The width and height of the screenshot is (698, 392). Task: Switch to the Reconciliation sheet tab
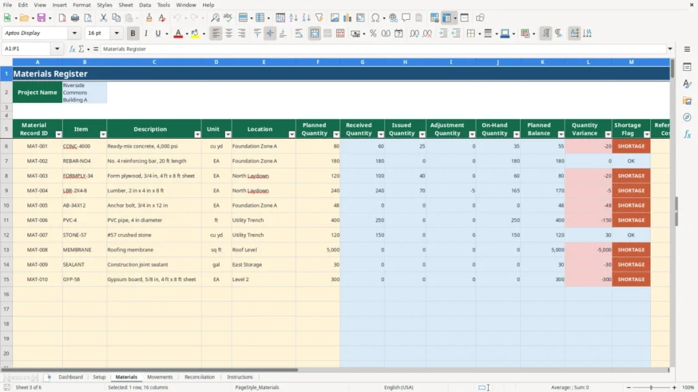200,377
